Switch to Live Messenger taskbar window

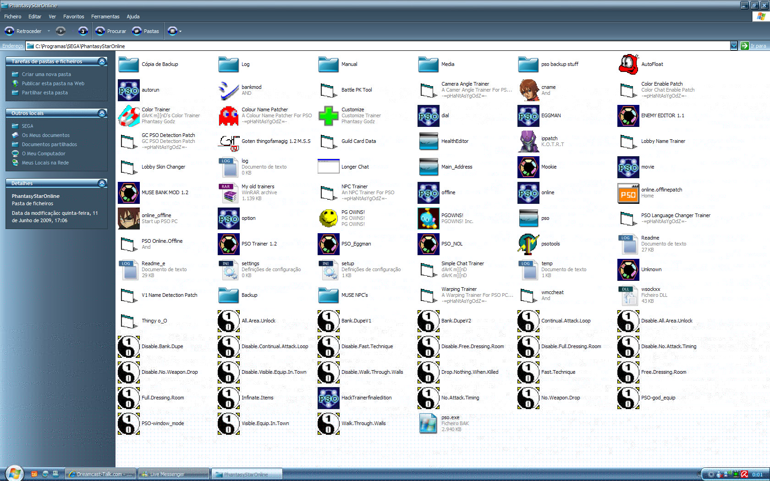pyautogui.click(x=174, y=474)
